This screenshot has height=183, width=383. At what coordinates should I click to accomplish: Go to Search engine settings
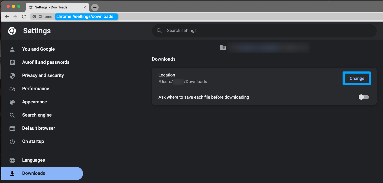pos(37,115)
